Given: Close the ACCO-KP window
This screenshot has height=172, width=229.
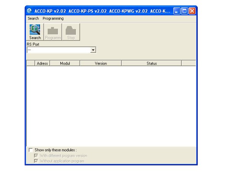Looking at the screenshot, I should click(x=192, y=11).
